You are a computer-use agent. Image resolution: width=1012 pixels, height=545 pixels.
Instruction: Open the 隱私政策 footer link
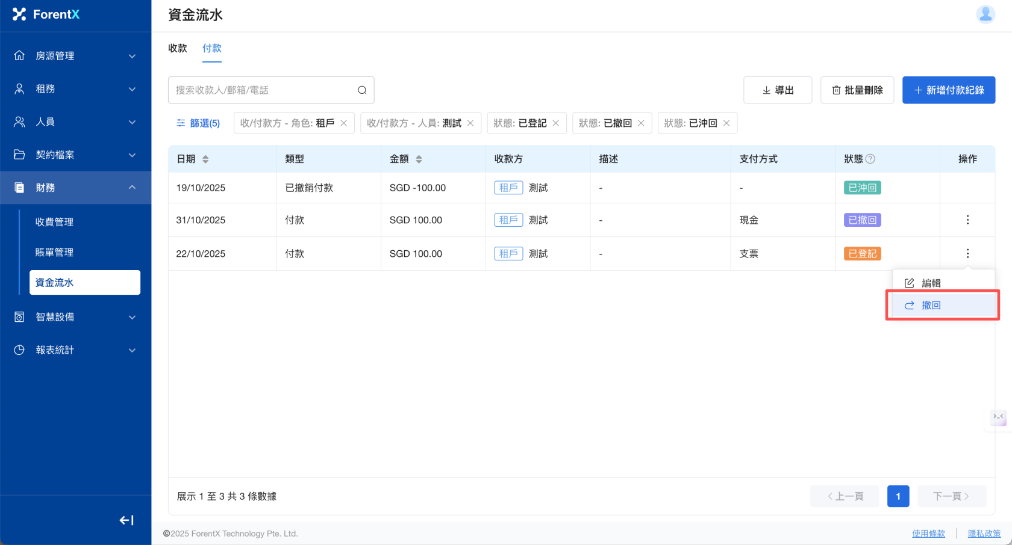(984, 534)
